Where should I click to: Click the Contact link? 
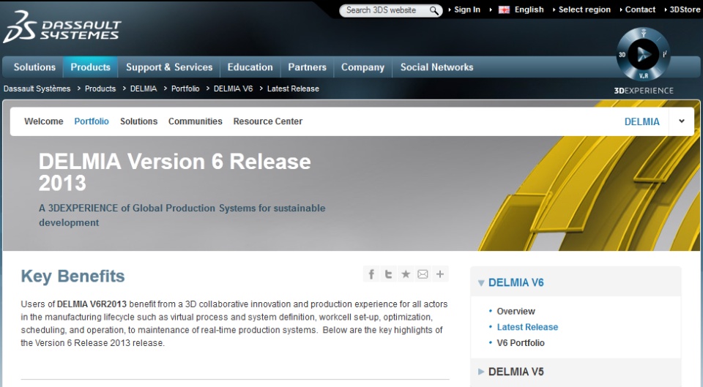(x=640, y=10)
